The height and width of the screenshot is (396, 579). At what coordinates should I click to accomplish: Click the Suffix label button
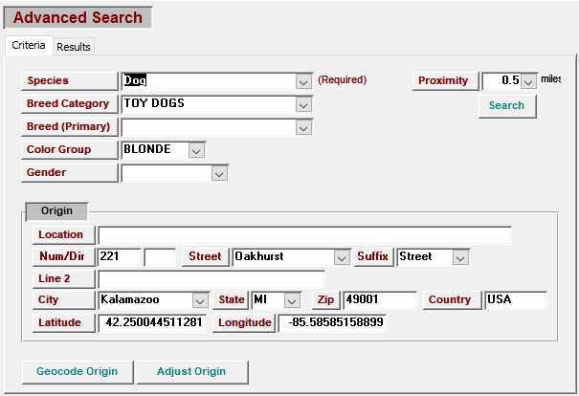tap(373, 256)
